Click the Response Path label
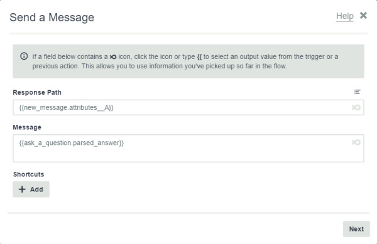 point(37,92)
